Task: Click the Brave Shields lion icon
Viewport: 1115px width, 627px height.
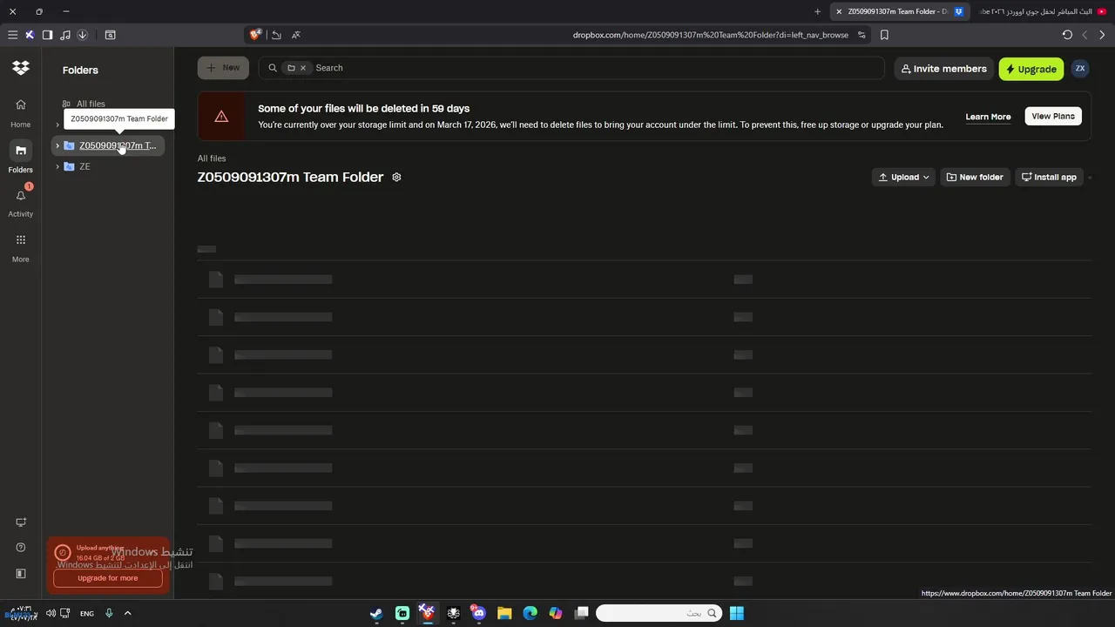Action: (x=255, y=35)
